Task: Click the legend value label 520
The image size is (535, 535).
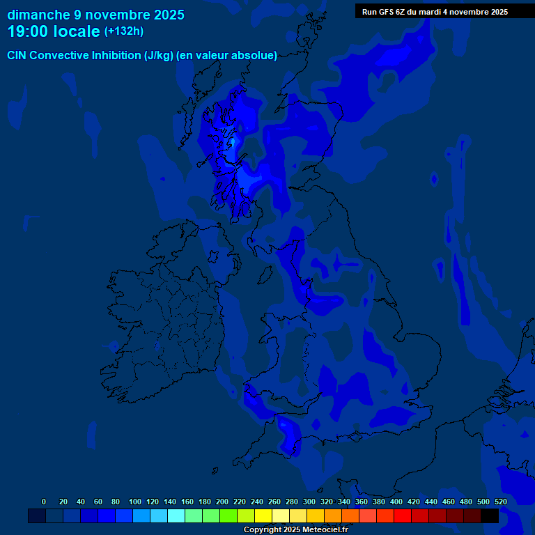Action: 500,502
